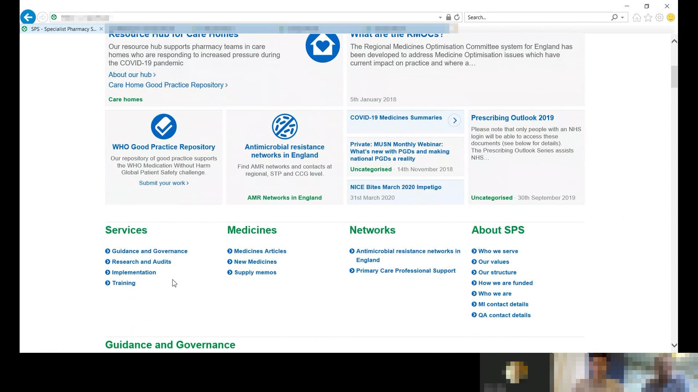
Task: Open COVID-19 Medicines Summaries link
Action: [x=396, y=118]
